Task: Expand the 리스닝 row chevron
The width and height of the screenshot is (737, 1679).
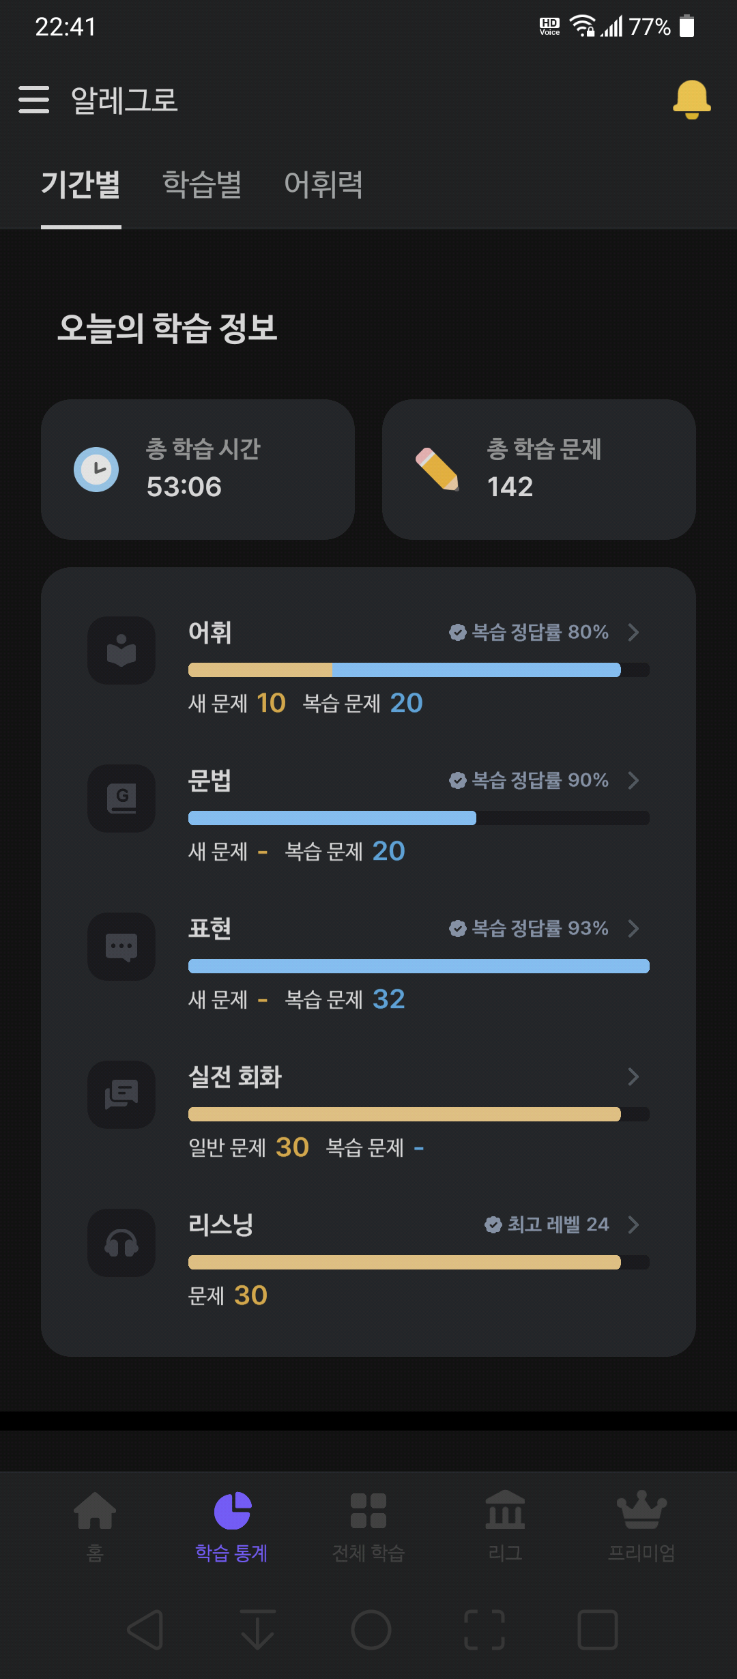Action: 633,1224
